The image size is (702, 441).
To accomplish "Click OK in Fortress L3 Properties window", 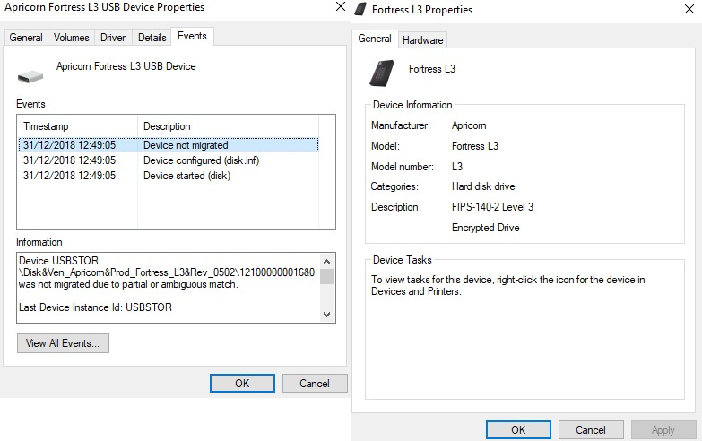I will [518, 430].
